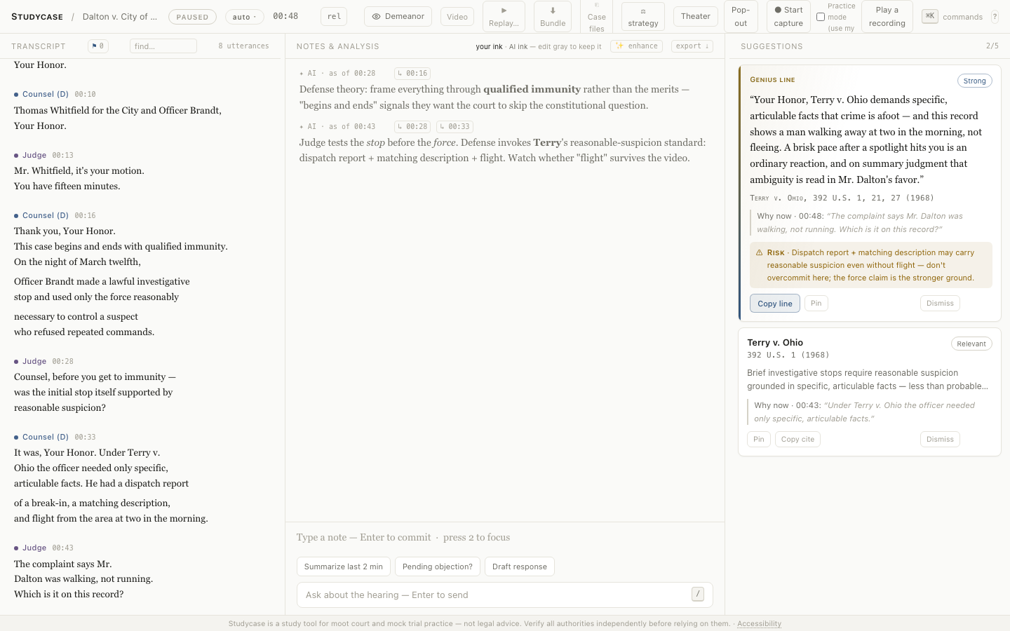Open the Replay control

tap(504, 17)
